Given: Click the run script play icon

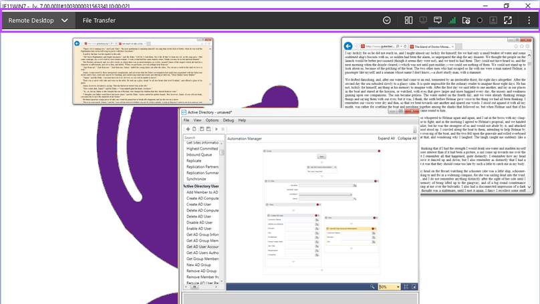Looking at the screenshot, I should click(x=217, y=129).
